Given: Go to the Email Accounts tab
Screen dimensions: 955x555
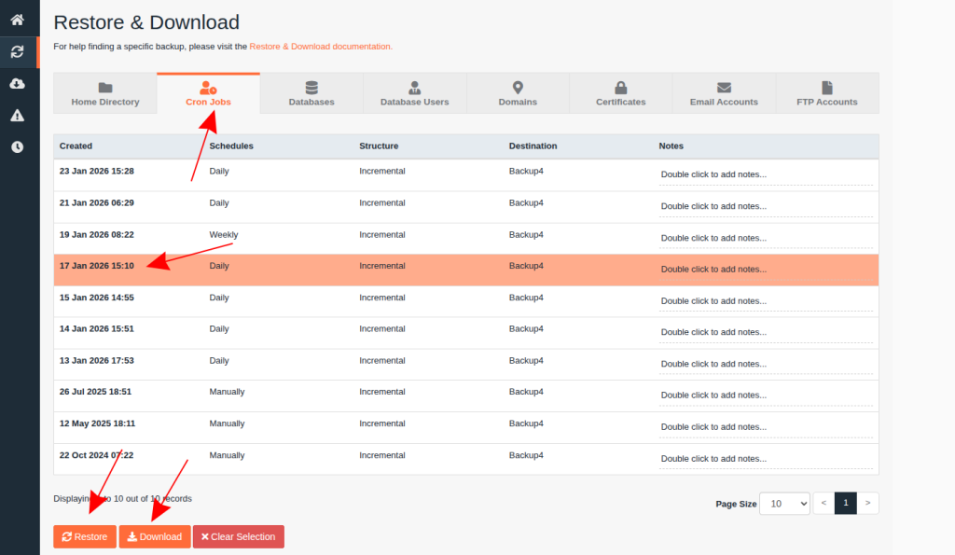Looking at the screenshot, I should pyautogui.click(x=724, y=93).
